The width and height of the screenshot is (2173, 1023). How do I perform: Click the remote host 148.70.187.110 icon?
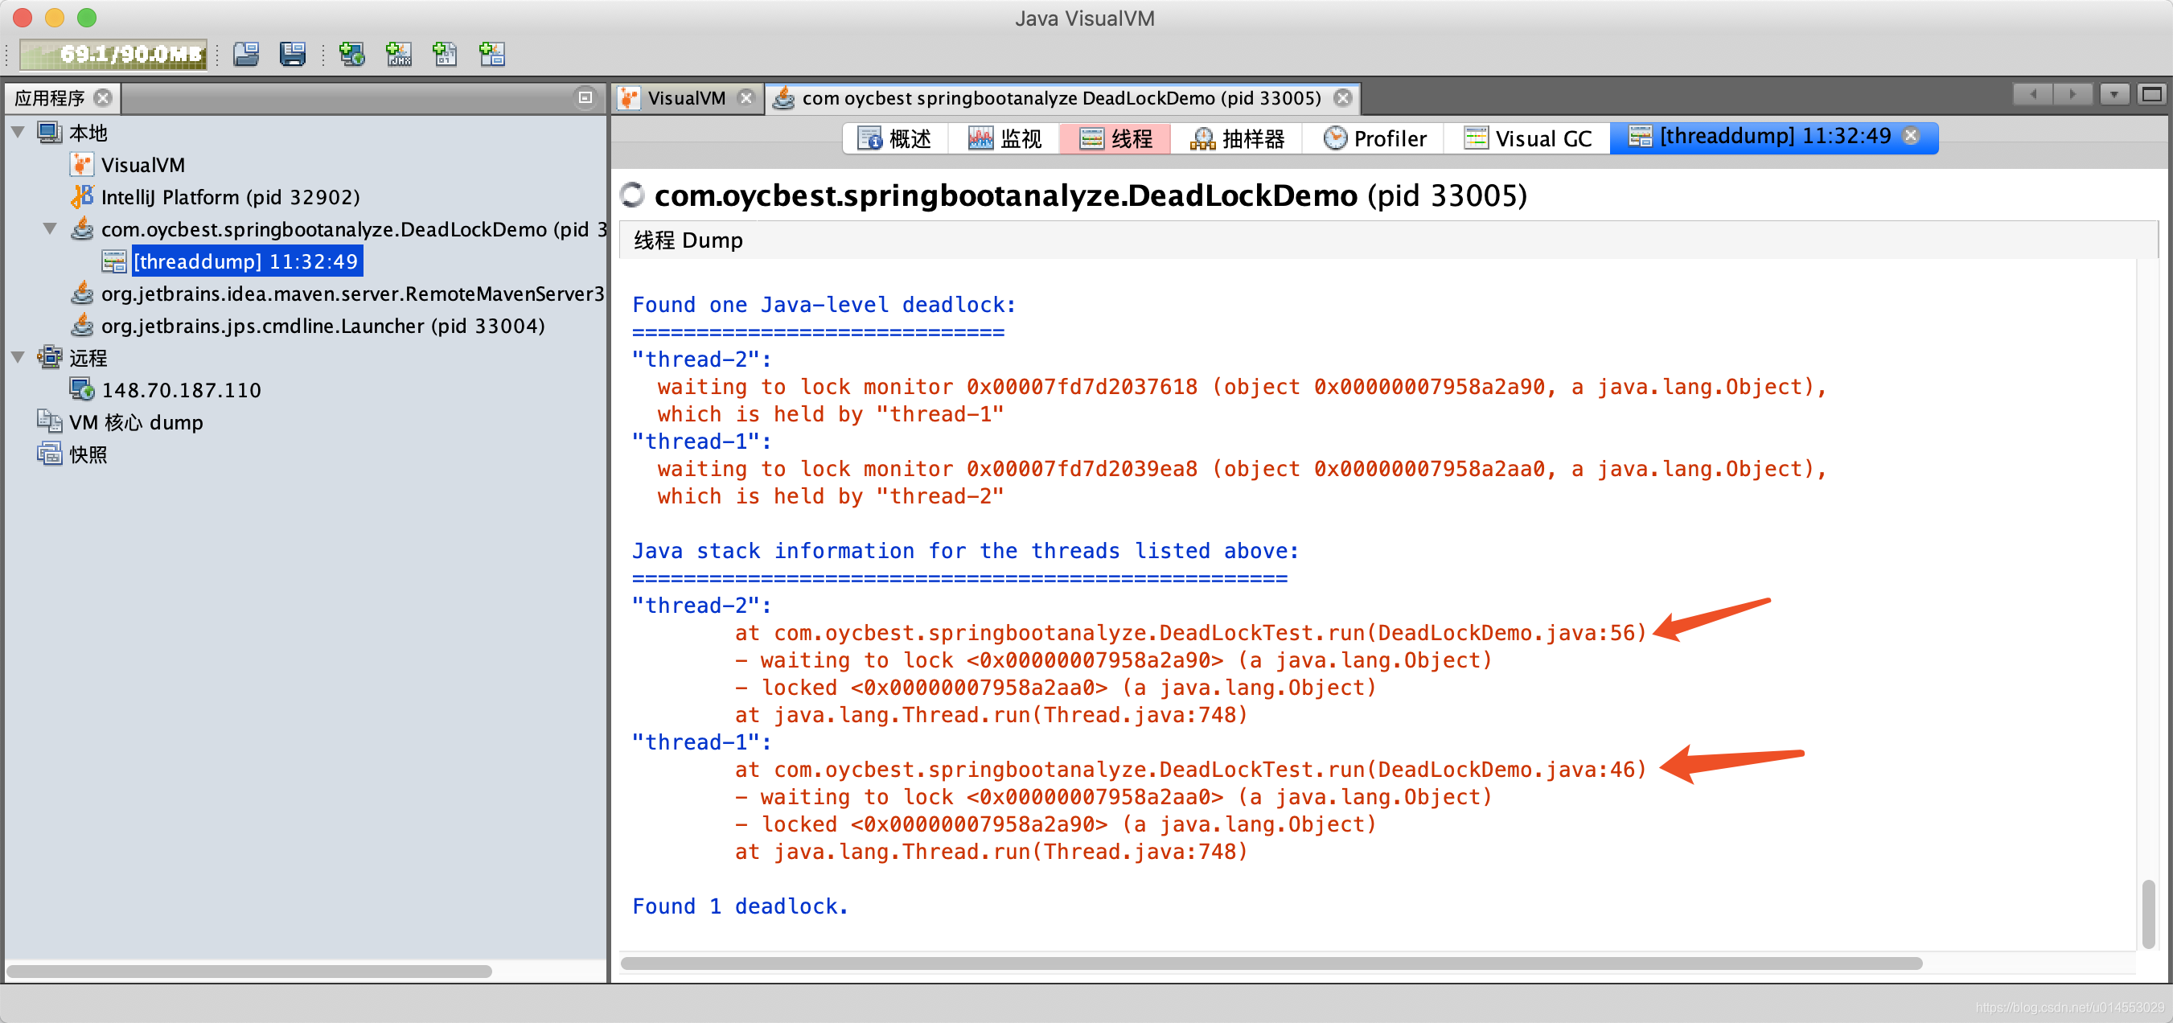coord(82,389)
